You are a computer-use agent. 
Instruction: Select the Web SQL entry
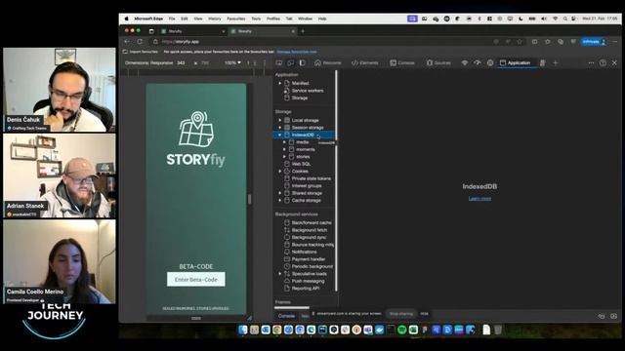click(x=301, y=164)
